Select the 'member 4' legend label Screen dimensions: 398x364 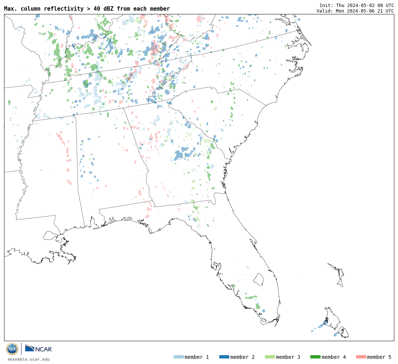(x=334, y=357)
